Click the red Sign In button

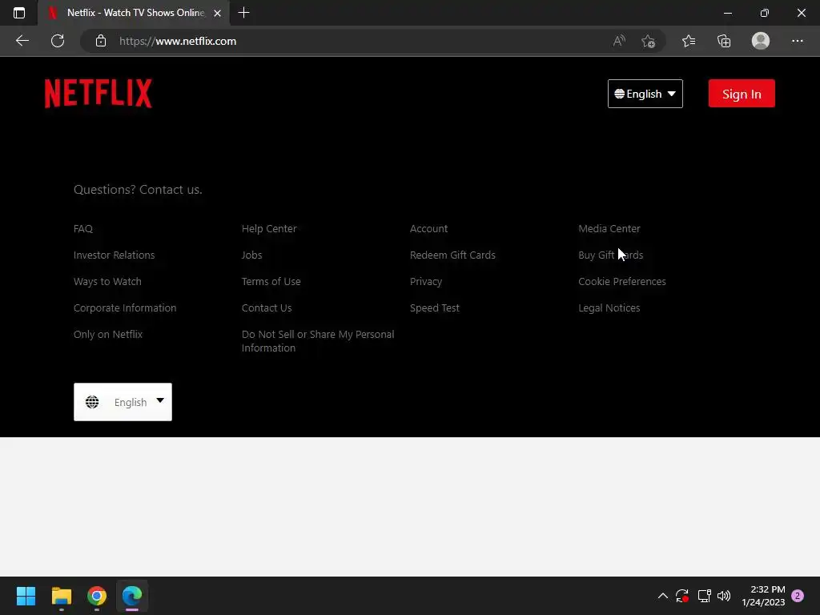click(x=742, y=94)
